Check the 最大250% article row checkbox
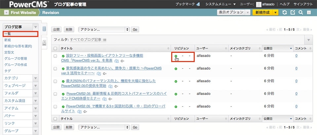Viewport: 317px width, 135px height. [55, 82]
